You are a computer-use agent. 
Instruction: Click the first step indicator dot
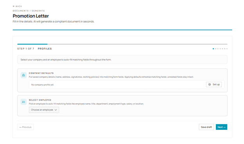[x=213, y=49]
